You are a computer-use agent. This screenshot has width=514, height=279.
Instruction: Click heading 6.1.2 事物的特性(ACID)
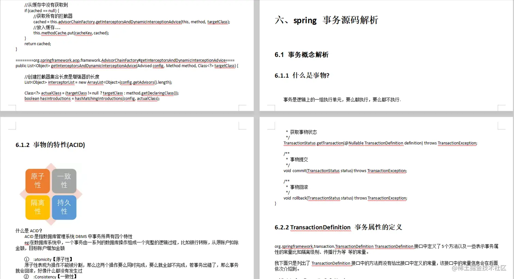point(50,145)
